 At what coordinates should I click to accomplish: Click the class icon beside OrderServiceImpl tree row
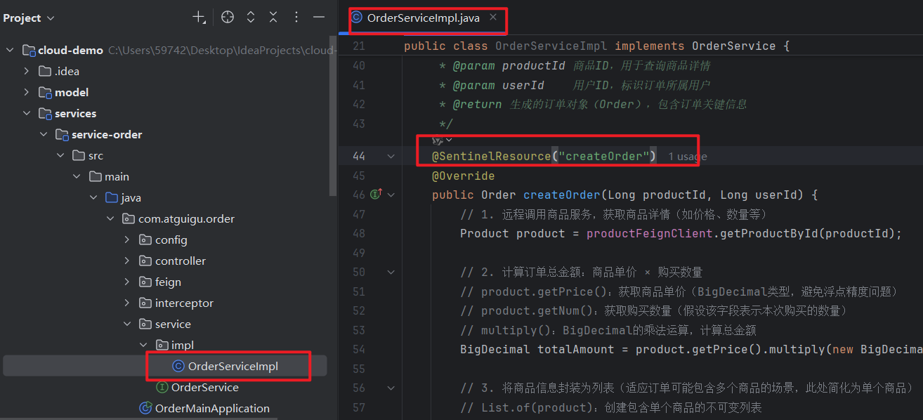tap(178, 366)
